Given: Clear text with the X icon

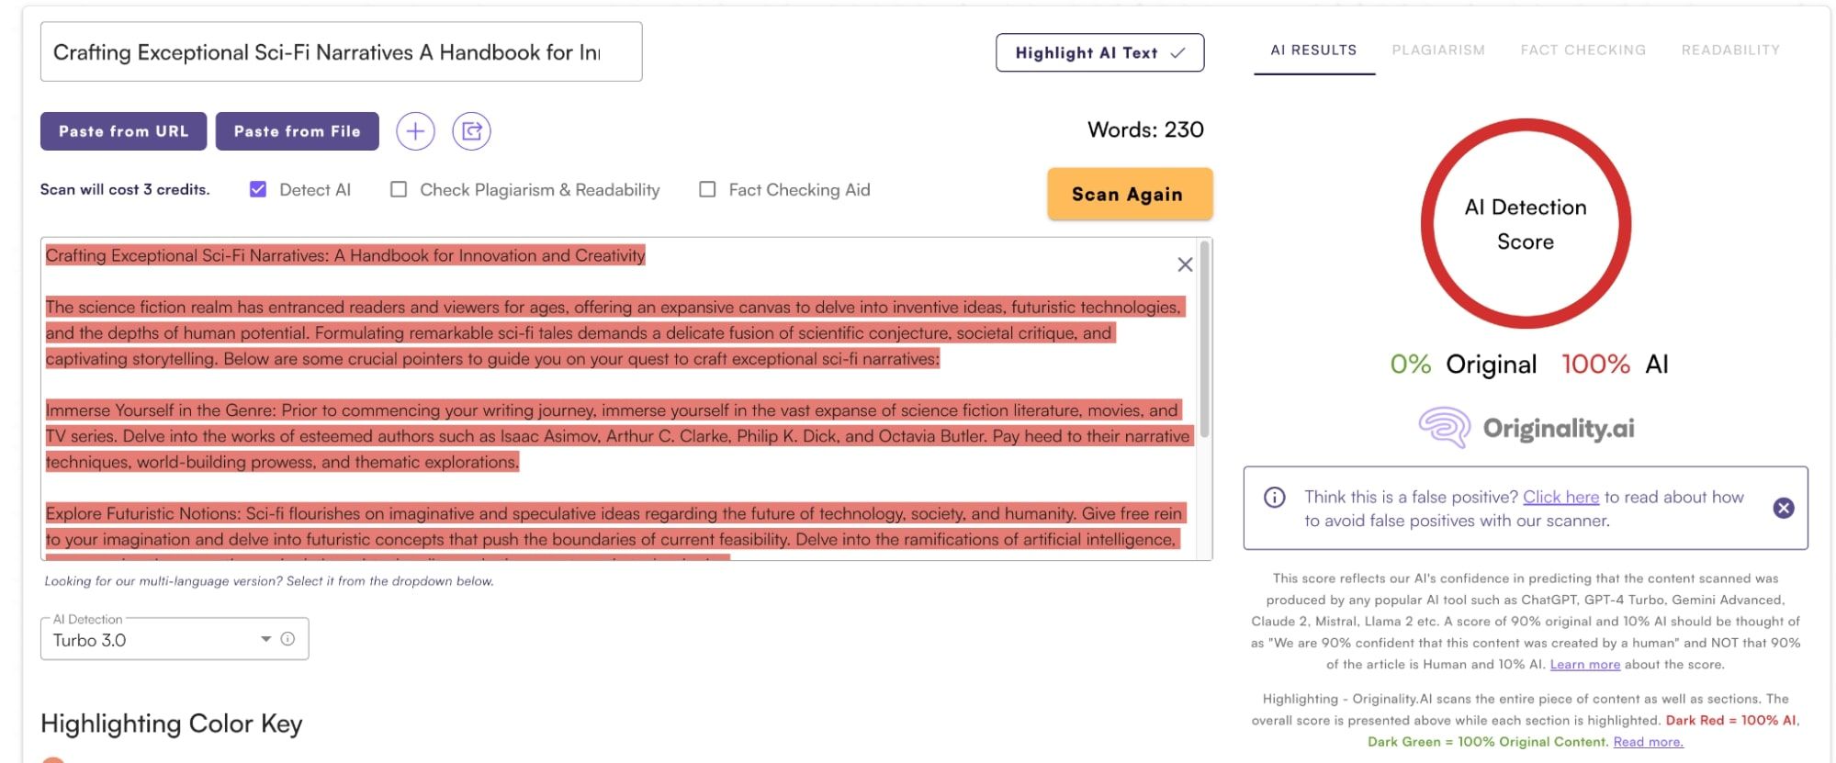Looking at the screenshot, I should pos(1185,264).
